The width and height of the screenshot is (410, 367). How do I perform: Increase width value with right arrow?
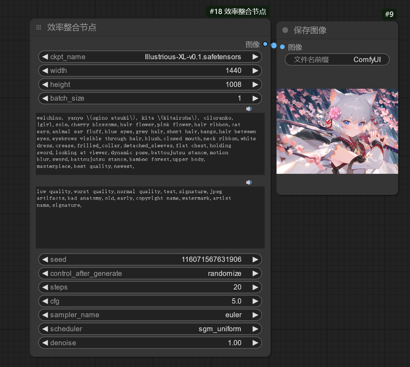255,70
